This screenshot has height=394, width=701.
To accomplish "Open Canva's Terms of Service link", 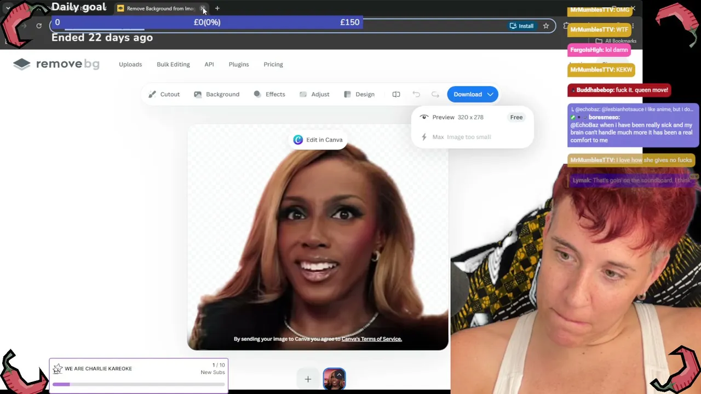I will pyautogui.click(x=371, y=339).
